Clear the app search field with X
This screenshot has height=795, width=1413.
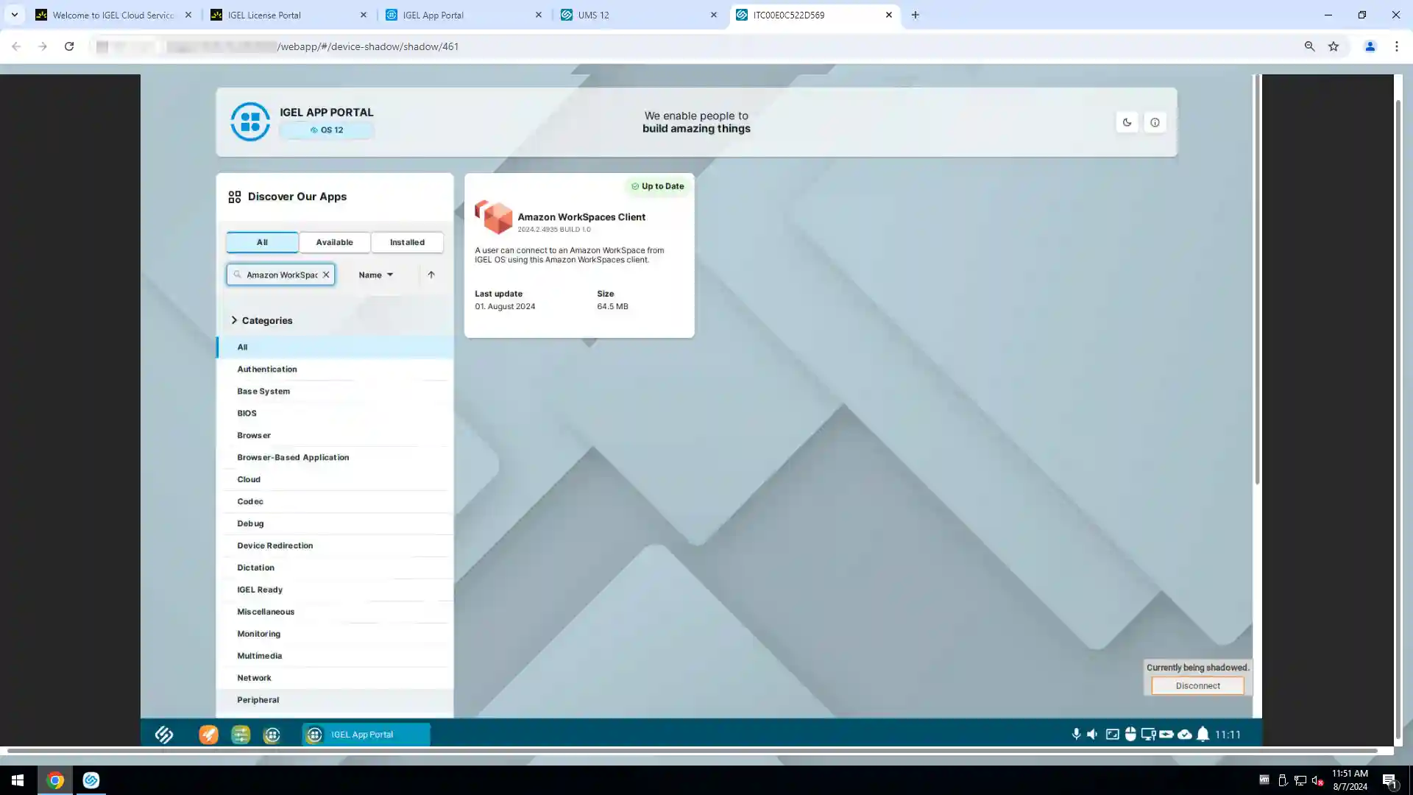click(326, 275)
